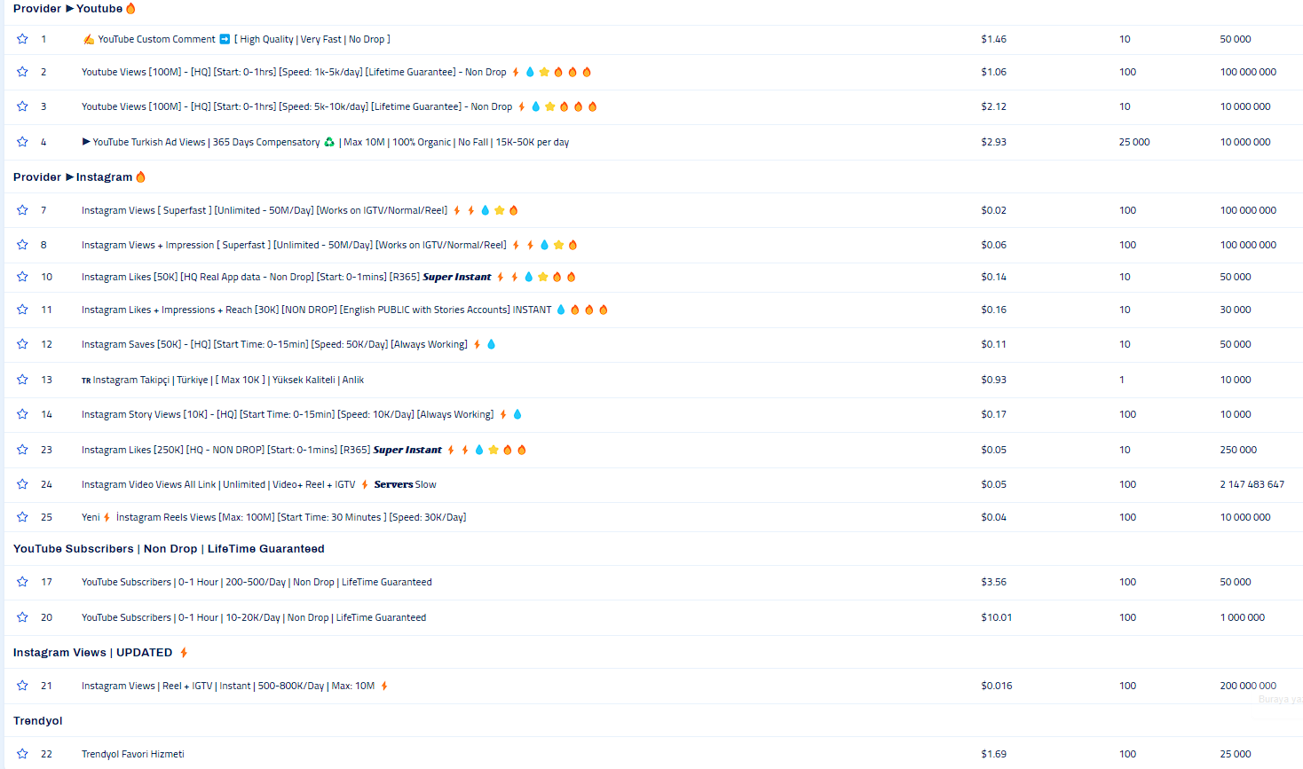Favorite YouTube Subscribers 10-20K/Day service
Viewport: 1303px width, 769px height.
click(x=22, y=617)
